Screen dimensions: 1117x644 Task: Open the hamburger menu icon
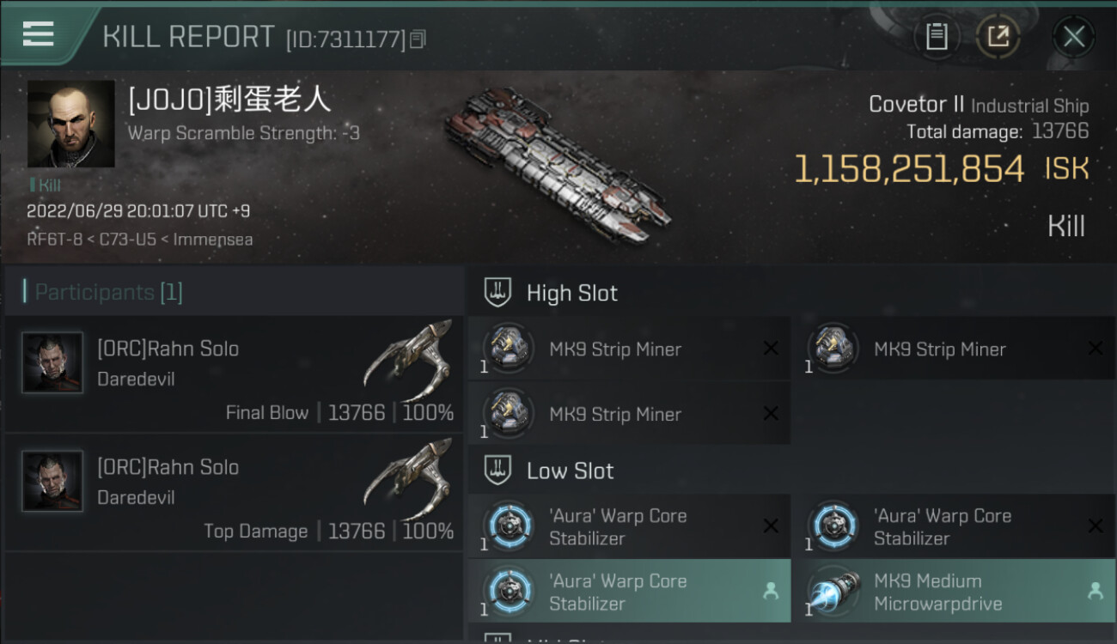coord(38,34)
